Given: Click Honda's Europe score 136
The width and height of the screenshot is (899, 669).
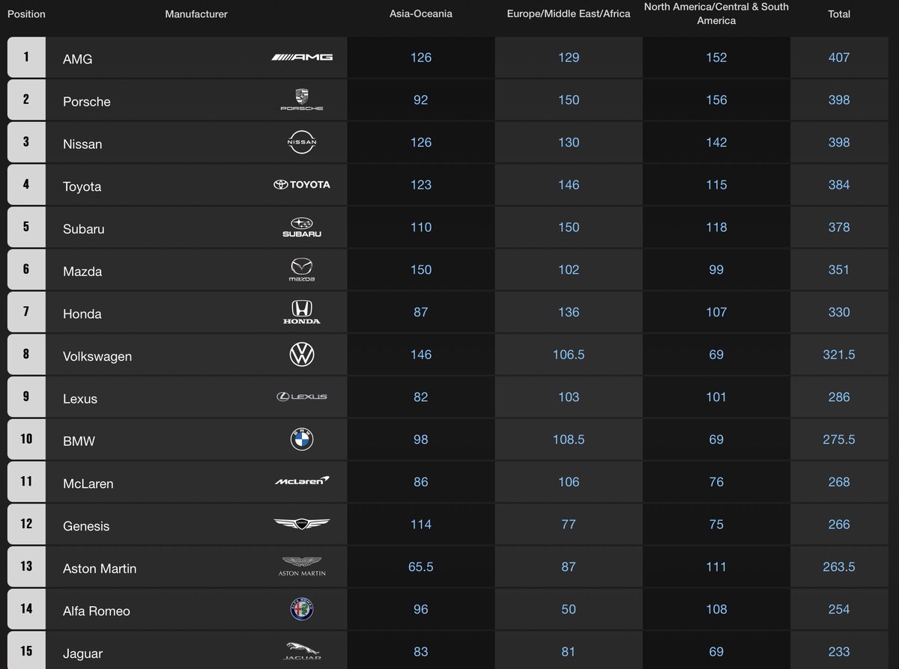Looking at the screenshot, I should click(x=569, y=312).
